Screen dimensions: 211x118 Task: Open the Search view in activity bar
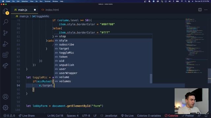pyautogui.click(x=6, y=22)
